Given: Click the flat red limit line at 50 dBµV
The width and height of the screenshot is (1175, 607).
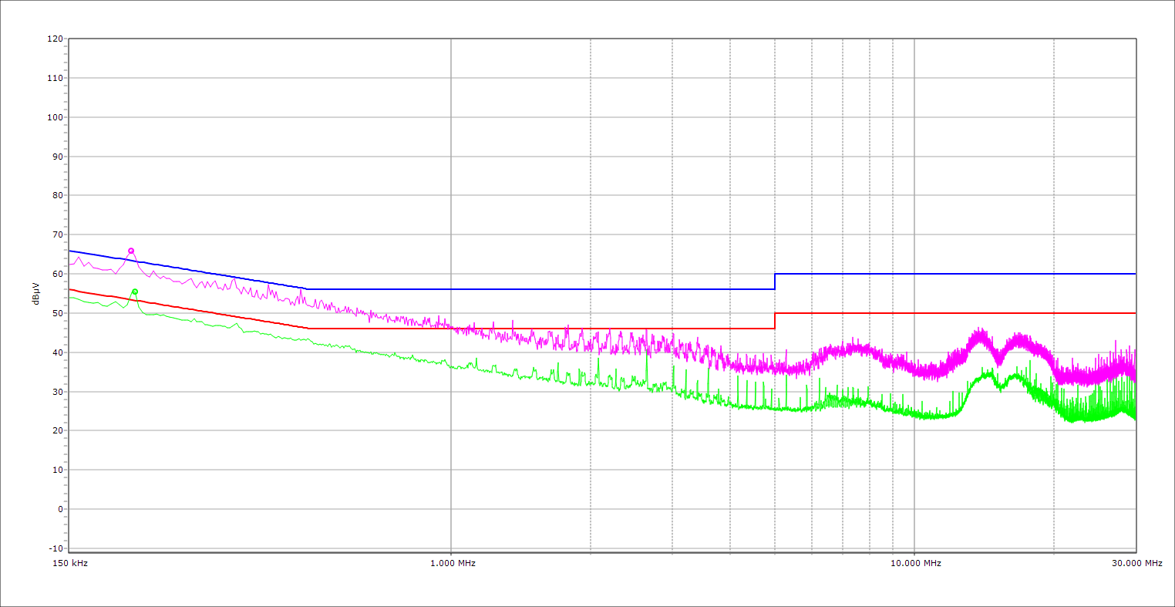Looking at the screenshot, I should 956,313.
